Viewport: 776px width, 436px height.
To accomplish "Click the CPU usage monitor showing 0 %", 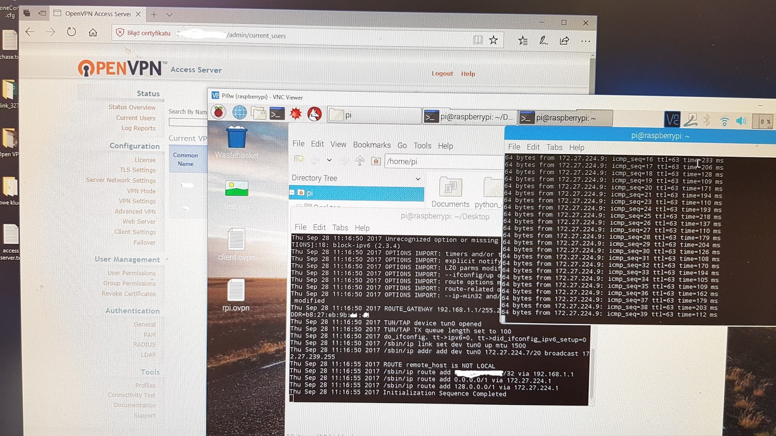I will click(762, 121).
